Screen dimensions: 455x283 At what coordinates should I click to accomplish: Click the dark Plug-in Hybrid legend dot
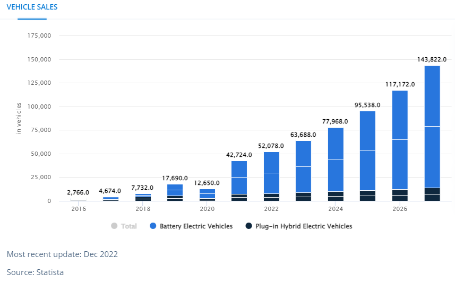click(x=248, y=226)
